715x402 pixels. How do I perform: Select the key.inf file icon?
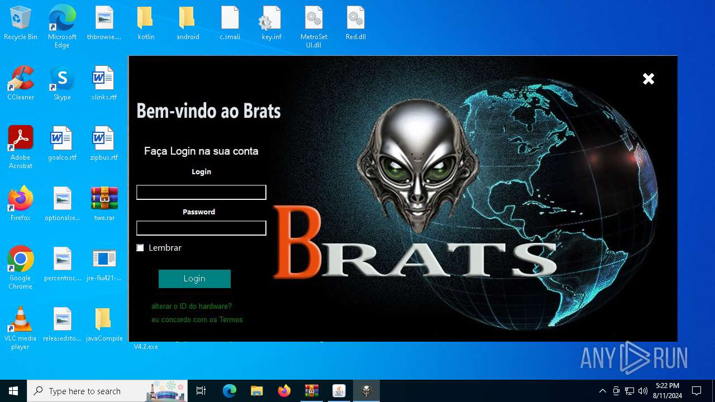pos(271,24)
